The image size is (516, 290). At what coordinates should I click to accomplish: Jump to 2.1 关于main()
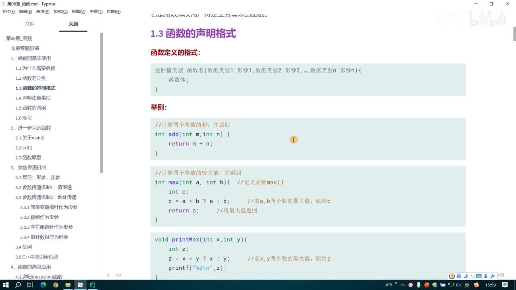tap(30, 138)
